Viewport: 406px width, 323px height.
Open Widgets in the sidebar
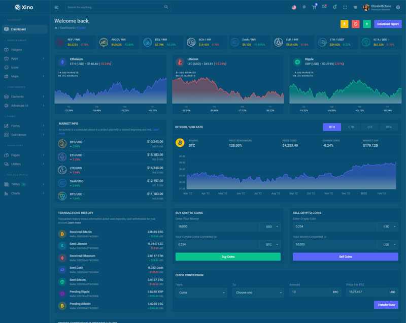click(x=17, y=50)
